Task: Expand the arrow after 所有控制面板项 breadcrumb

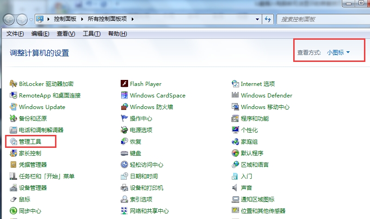Action: point(133,19)
